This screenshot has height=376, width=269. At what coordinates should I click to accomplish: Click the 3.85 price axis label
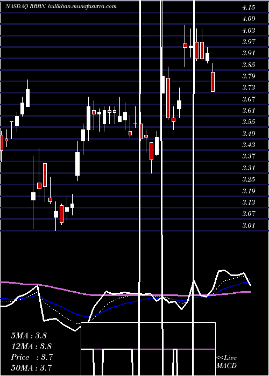coord(249,65)
